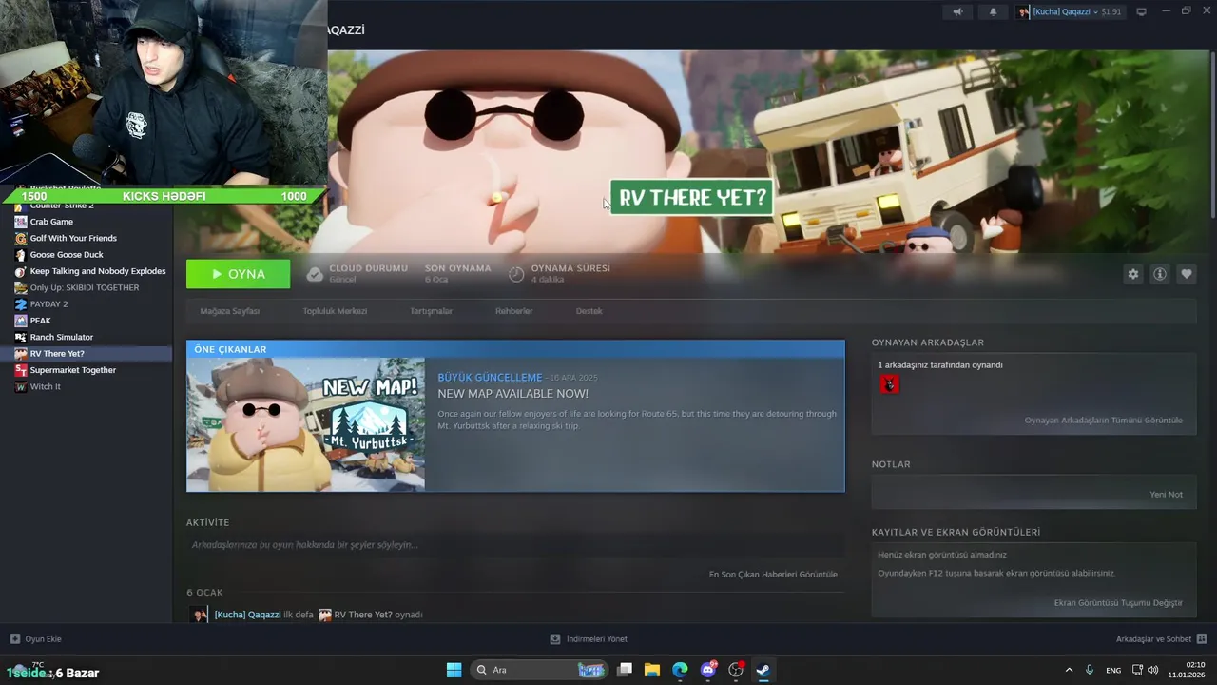Open Discord from the taskbar

click(708, 670)
